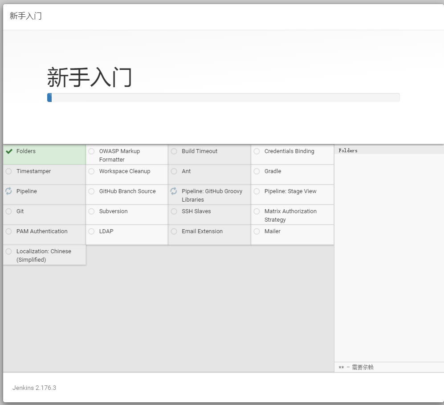Click the Mailer plugin label
Screen dimensions: 444x405
[273, 231]
